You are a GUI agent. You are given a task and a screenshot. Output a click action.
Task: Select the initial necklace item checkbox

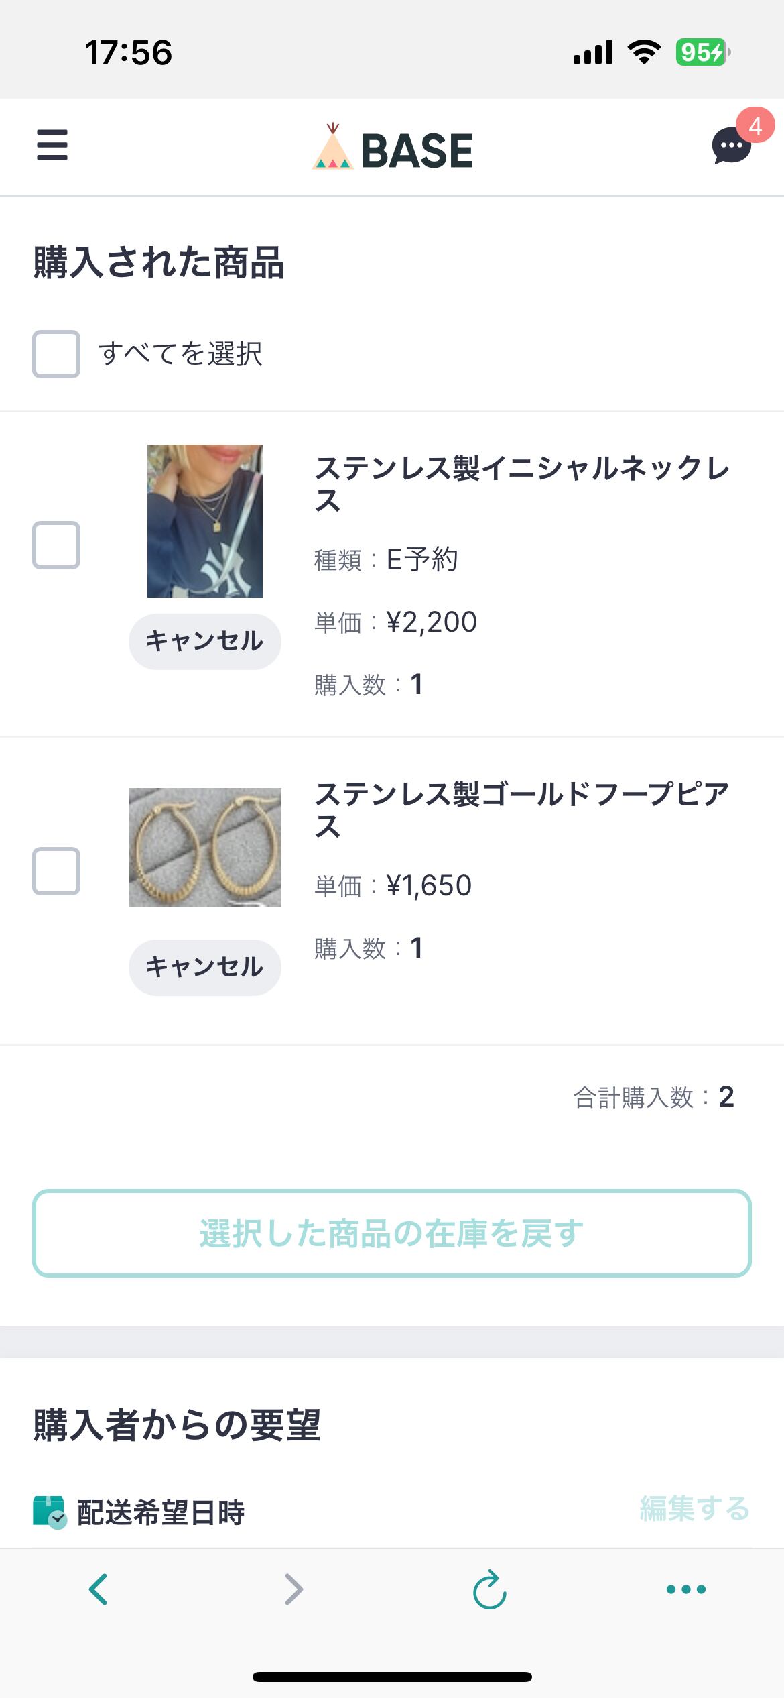(56, 545)
